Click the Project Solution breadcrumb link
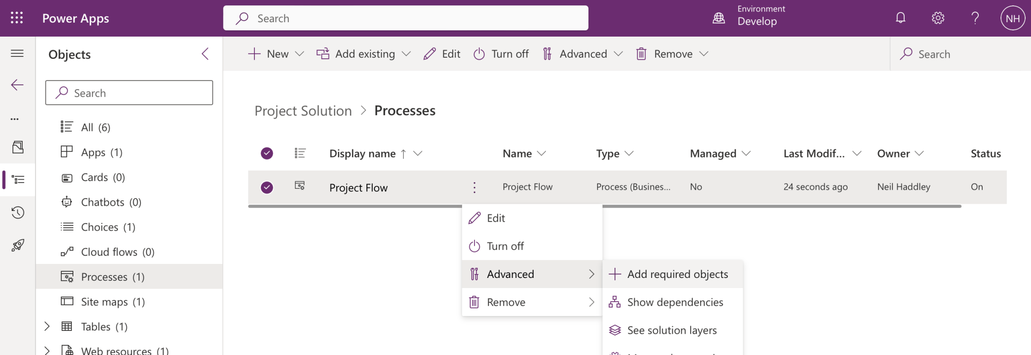 303,111
